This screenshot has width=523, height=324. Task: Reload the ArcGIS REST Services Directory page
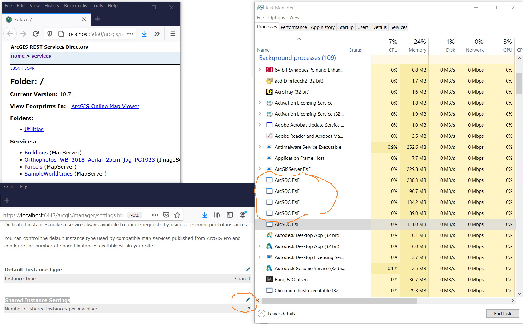36,34
